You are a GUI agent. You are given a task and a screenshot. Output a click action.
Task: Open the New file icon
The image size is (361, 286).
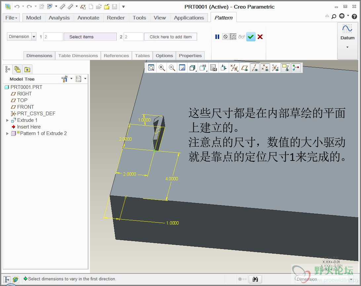click(91, 7)
